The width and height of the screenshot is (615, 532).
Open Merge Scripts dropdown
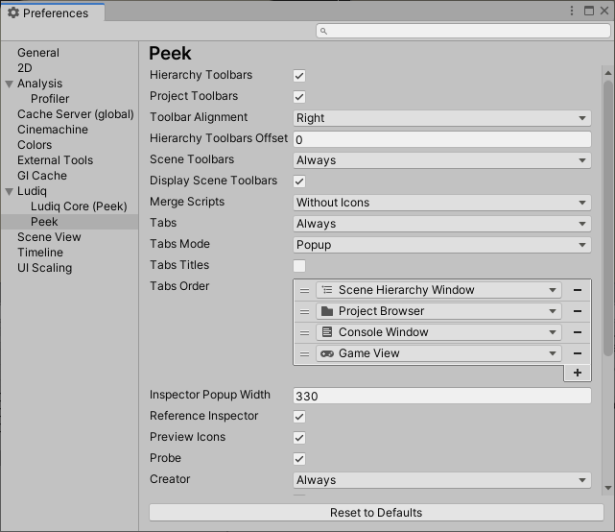(x=442, y=203)
